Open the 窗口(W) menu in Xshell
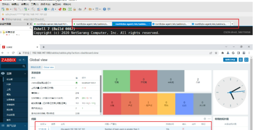 pos(57,4)
